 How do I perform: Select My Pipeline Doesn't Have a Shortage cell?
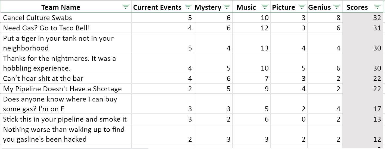[x=66, y=89]
